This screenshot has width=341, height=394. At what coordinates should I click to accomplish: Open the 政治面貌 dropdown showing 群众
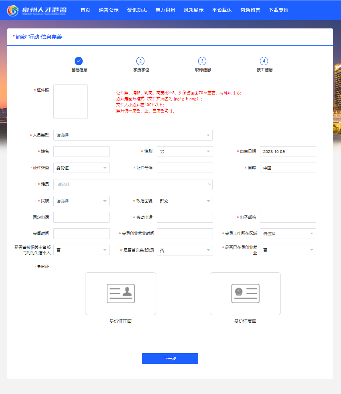(x=185, y=201)
